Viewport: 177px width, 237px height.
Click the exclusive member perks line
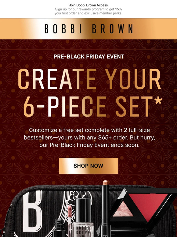click(x=88, y=13)
